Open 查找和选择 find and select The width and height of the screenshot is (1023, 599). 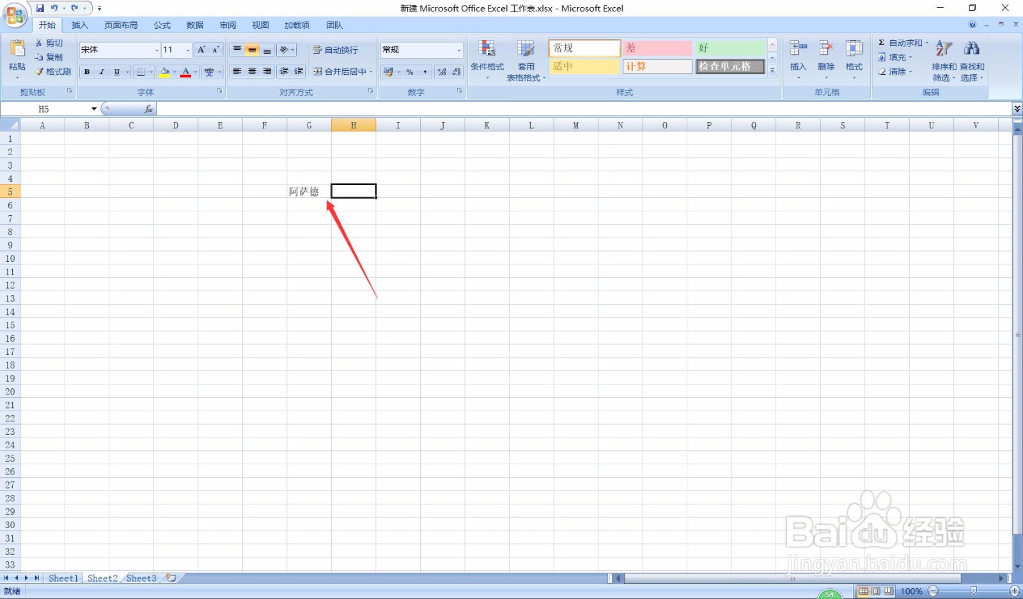click(x=972, y=60)
